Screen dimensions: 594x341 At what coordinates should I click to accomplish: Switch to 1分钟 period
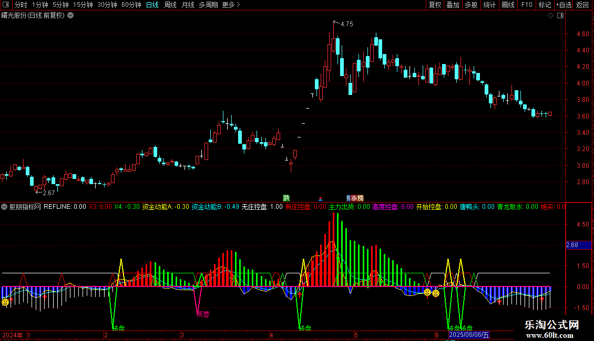(40, 5)
